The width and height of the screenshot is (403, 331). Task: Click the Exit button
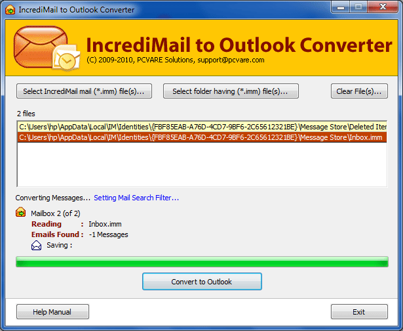coord(359,312)
